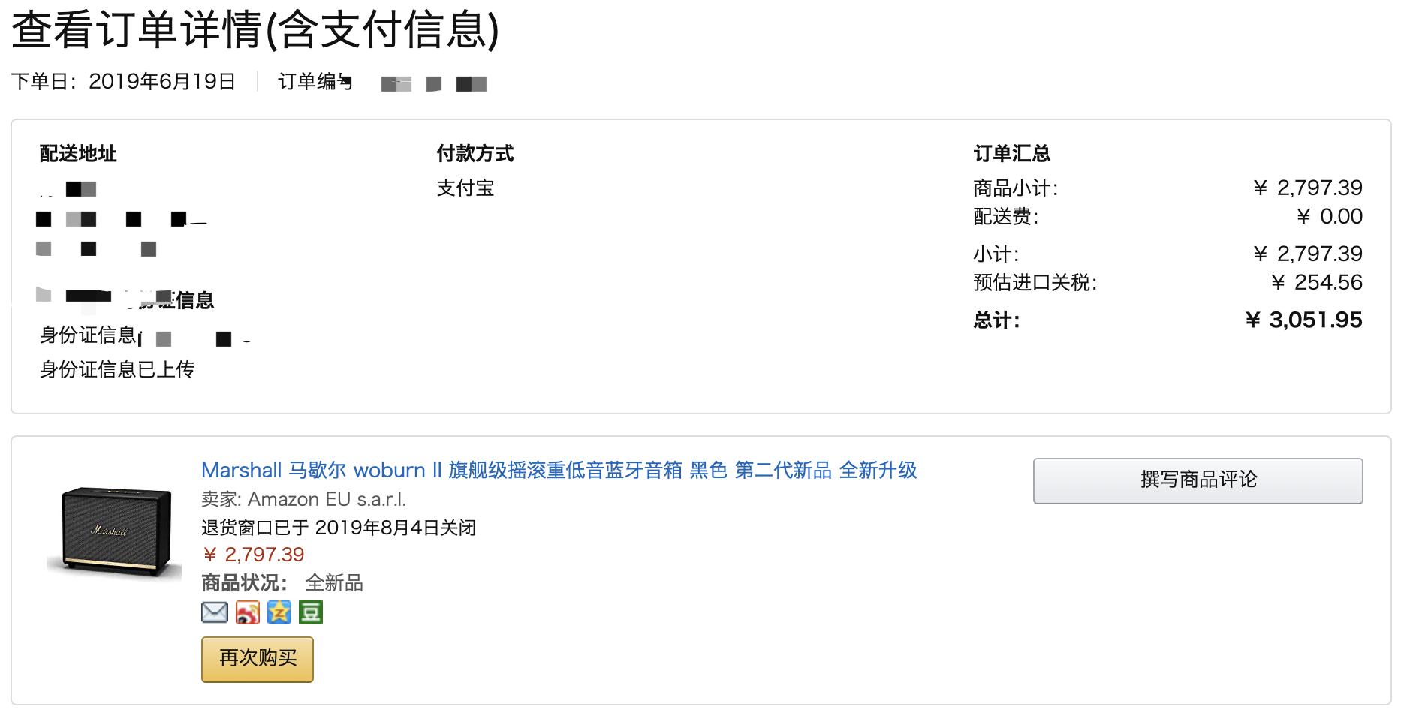Image resolution: width=1404 pixels, height=722 pixels.
Task: Select the Weibo share icon
Action: click(246, 613)
